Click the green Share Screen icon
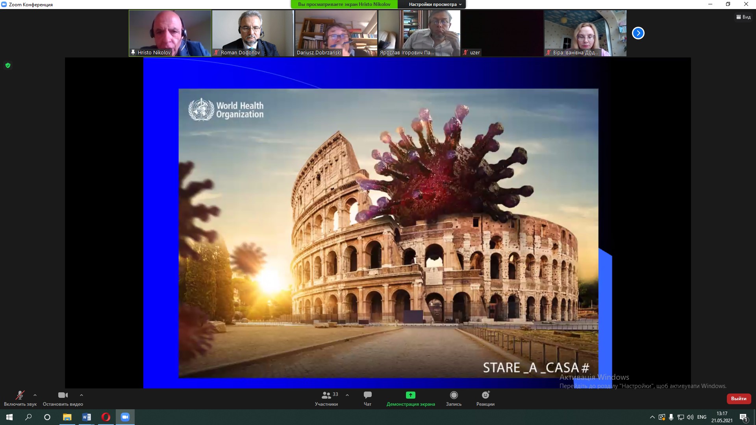This screenshot has width=756, height=425. (410, 395)
